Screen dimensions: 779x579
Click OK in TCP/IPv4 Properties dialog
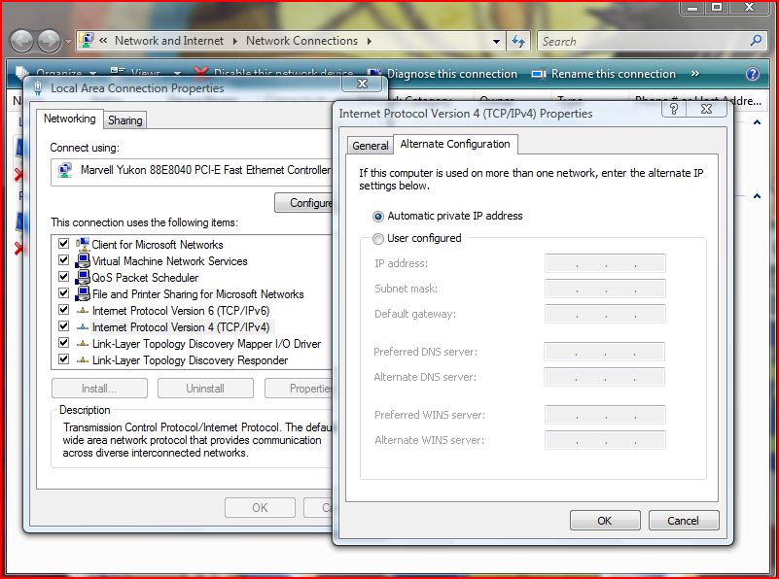tap(605, 521)
